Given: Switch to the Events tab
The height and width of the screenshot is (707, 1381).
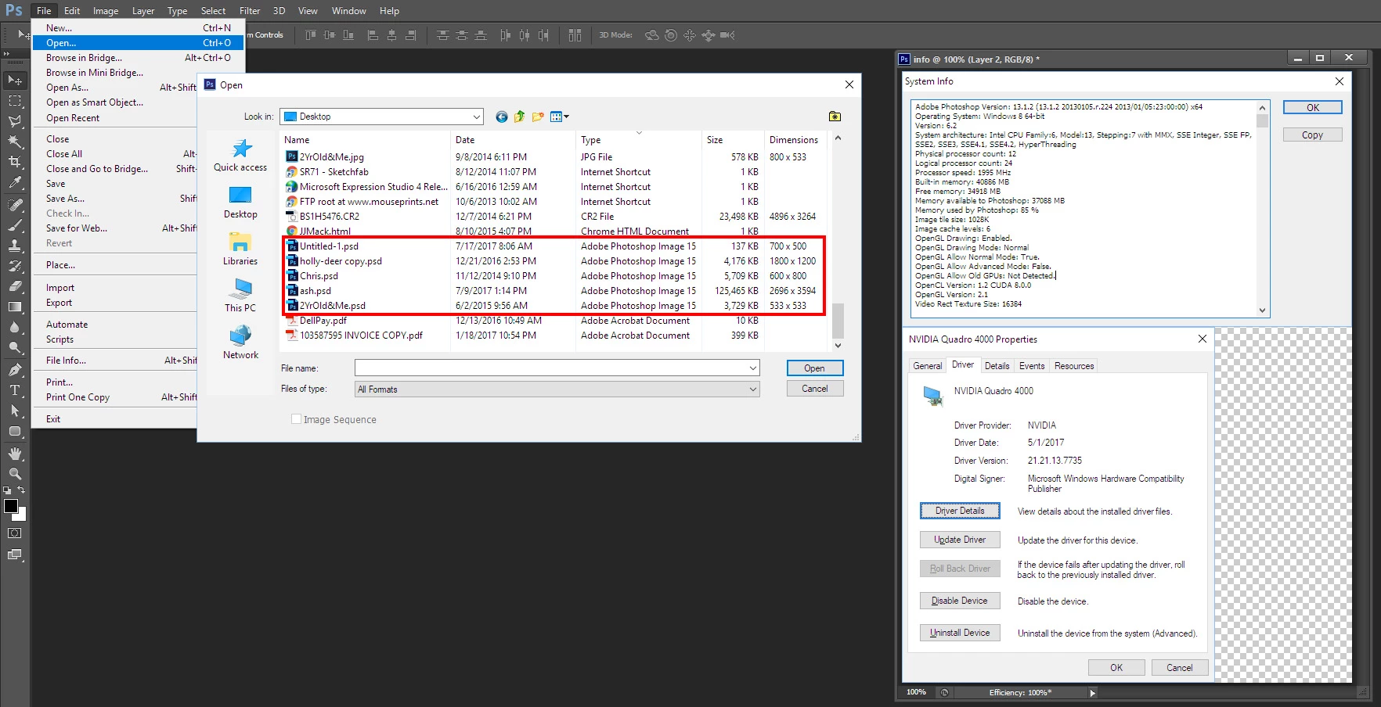Looking at the screenshot, I should pyautogui.click(x=1032, y=366).
